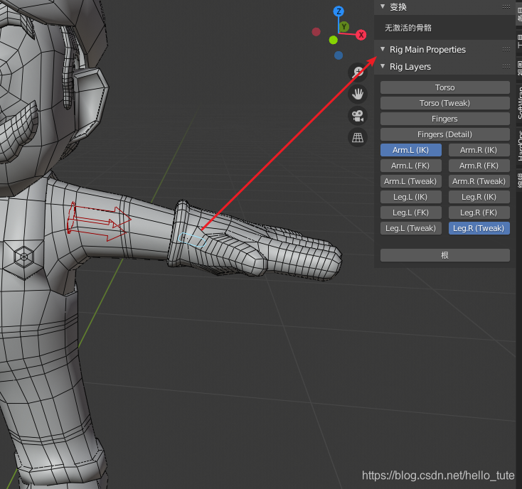Screen dimensions: 522x489
Task: Enable the Arm.R (IK) layer
Action: pyautogui.click(x=479, y=150)
